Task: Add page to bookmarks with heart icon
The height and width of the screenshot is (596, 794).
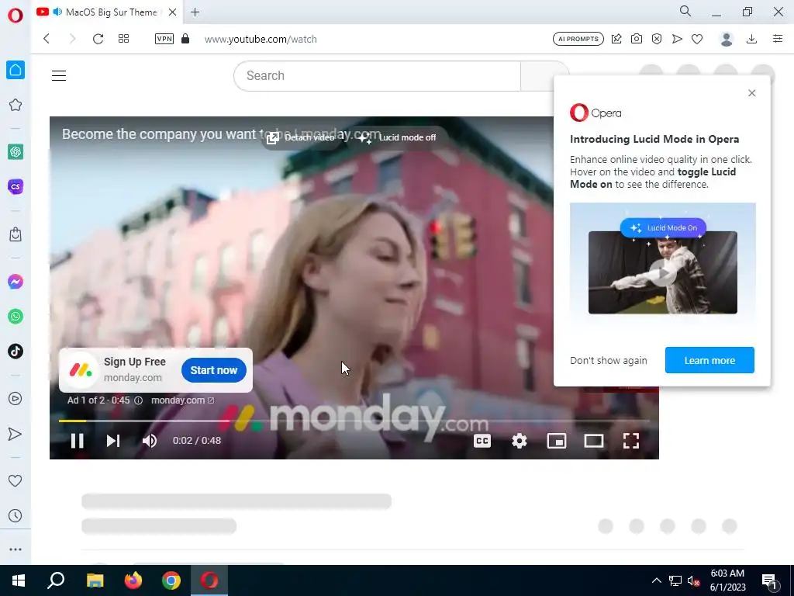Action: (x=697, y=39)
